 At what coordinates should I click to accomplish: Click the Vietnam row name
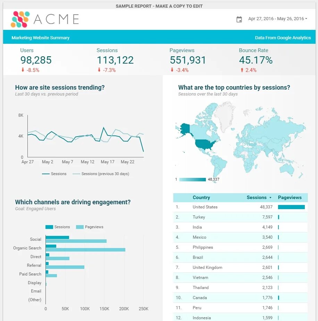pos(200,277)
